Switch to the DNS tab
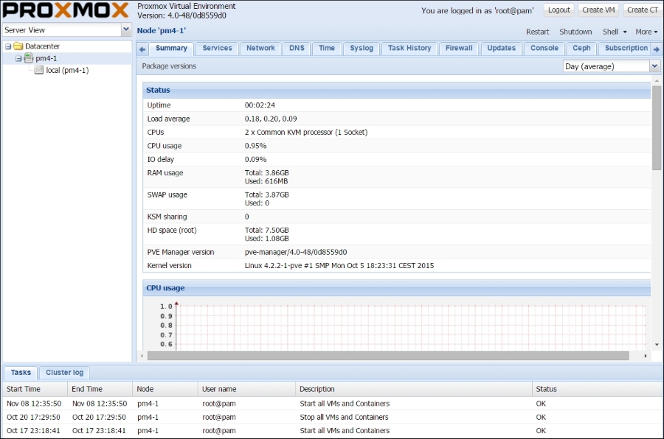This screenshot has height=439, width=664. pos(297,48)
